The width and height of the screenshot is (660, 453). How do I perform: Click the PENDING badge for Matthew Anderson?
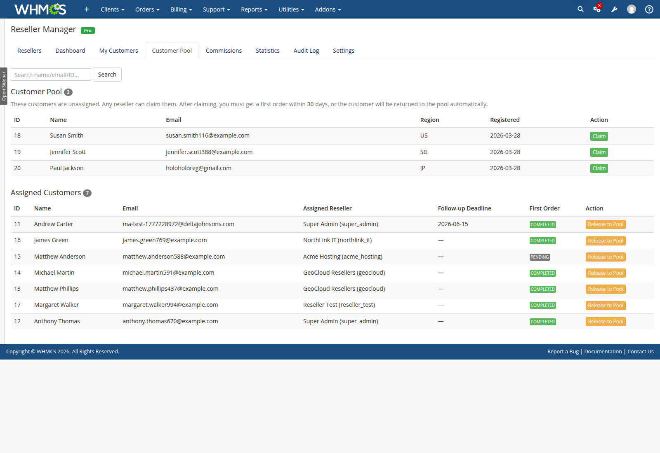click(x=540, y=257)
